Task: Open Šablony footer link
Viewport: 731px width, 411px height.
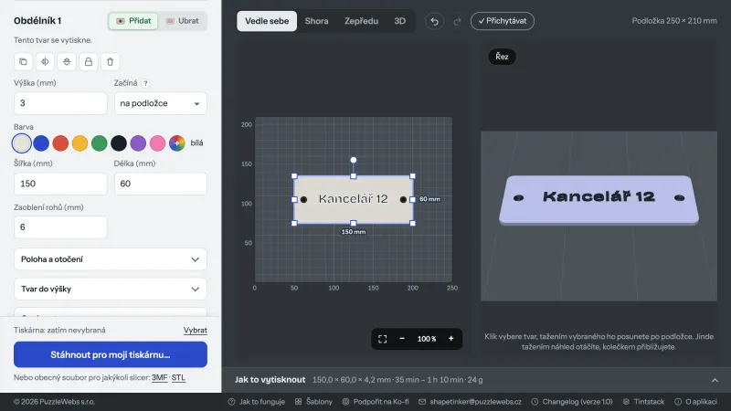Action: pyautogui.click(x=313, y=402)
